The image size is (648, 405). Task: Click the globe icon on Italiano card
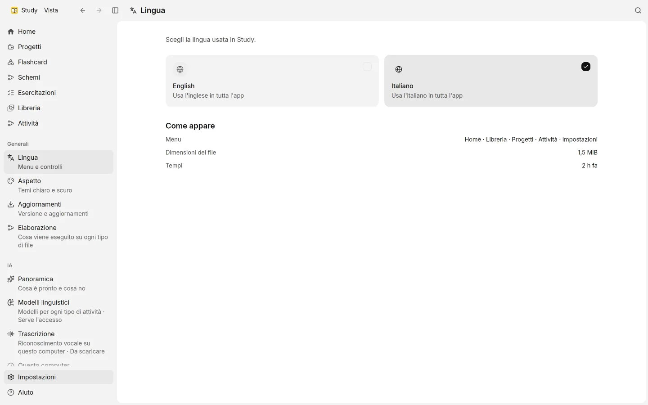399,69
